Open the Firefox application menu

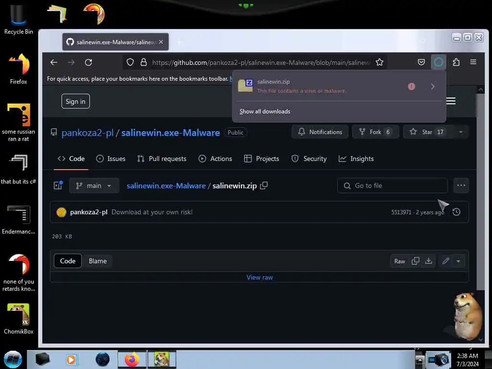[x=473, y=62]
